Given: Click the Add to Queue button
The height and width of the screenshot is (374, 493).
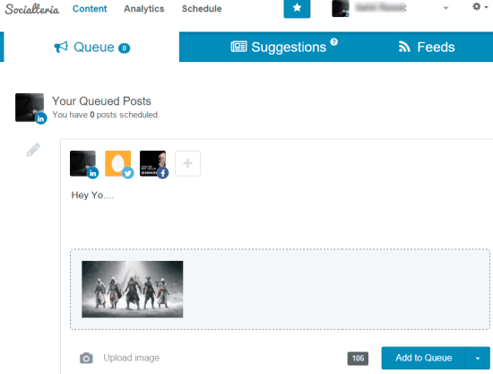Looking at the screenshot, I should pos(423,358).
